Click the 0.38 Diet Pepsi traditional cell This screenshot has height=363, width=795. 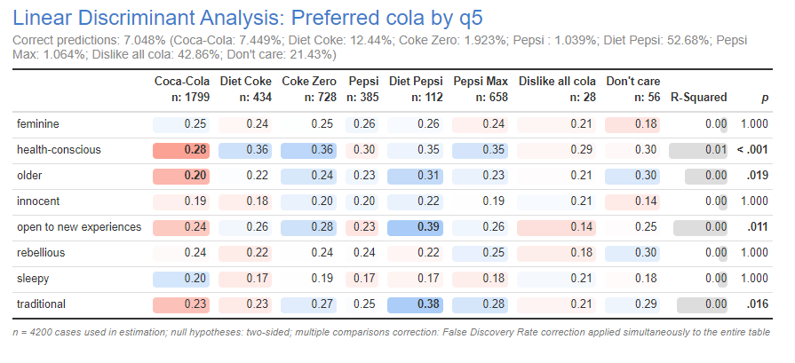[416, 304]
